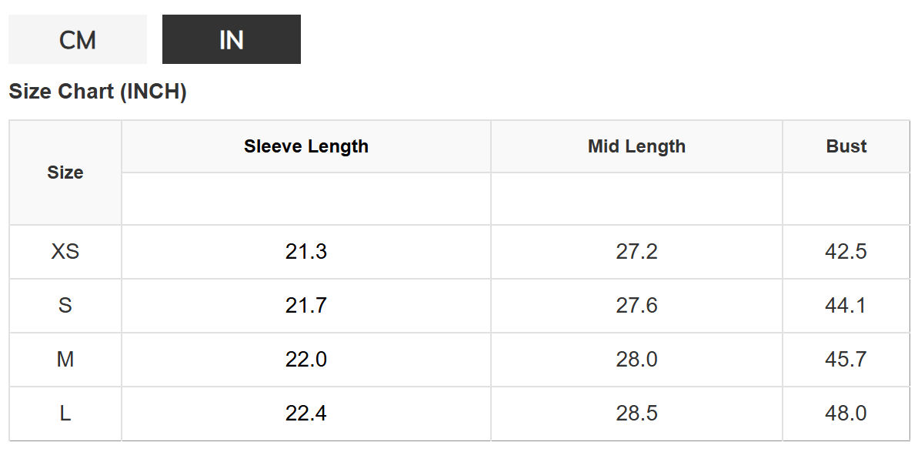Viewport: 918px width, 459px height.
Task: Click the L sleeve length value 22.4
Action: pyautogui.click(x=305, y=414)
